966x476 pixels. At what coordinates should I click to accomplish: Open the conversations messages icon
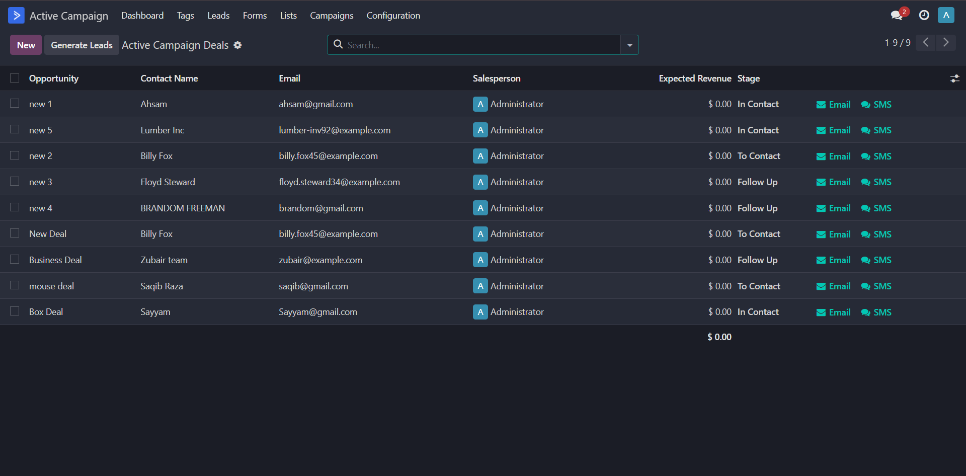tap(897, 15)
